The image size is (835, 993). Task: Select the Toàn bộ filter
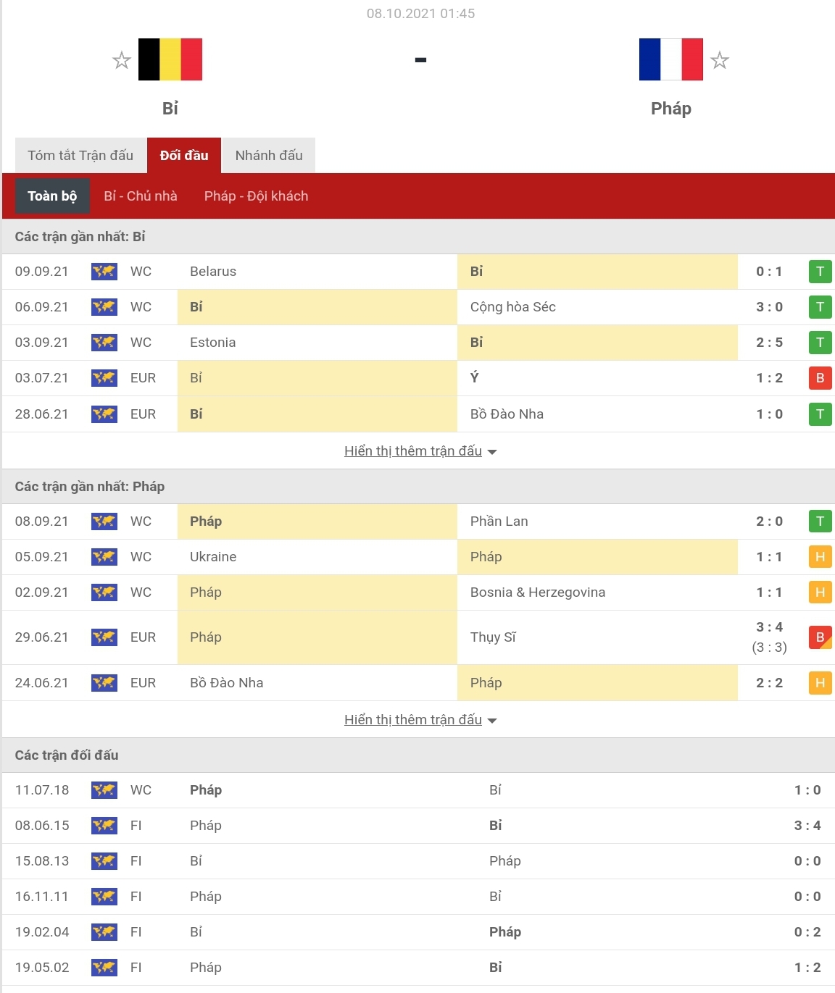point(52,196)
